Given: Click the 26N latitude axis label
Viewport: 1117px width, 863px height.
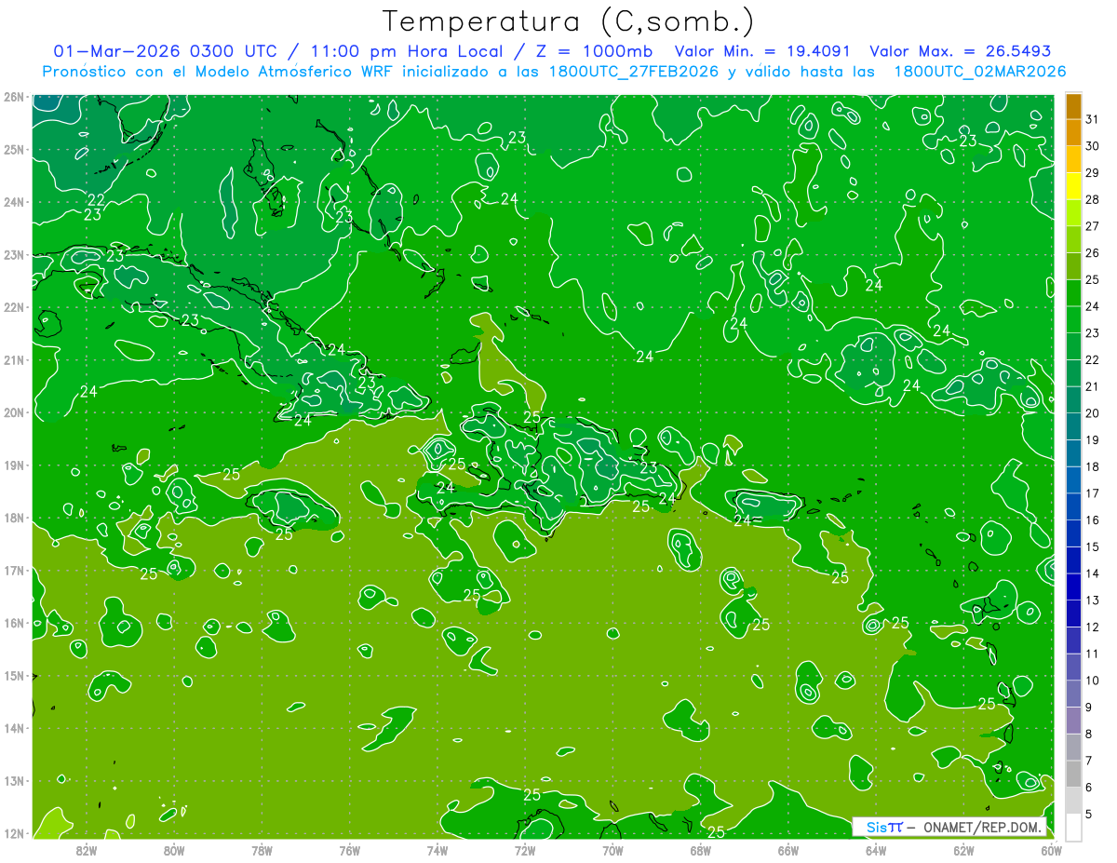Looking at the screenshot, I should [14, 97].
